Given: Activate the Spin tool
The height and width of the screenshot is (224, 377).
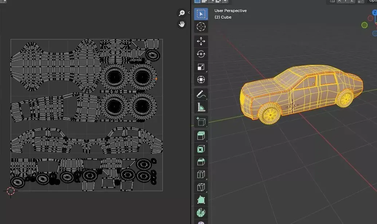Looking at the screenshot, I should point(201,213).
